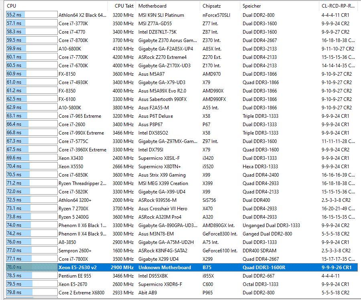The image size is (361, 300).
Task: Select the Xeon E5-2670 entry
Action: tap(73, 284)
